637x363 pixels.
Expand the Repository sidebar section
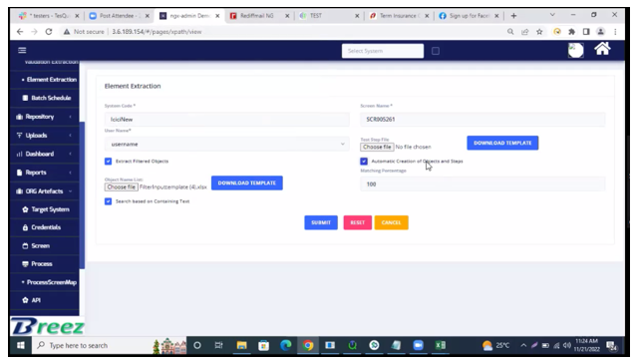(45, 117)
